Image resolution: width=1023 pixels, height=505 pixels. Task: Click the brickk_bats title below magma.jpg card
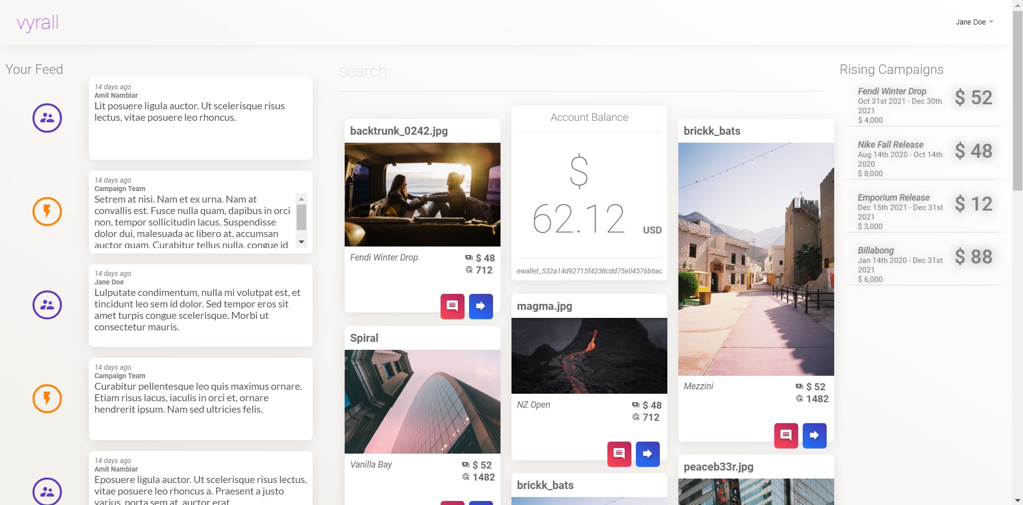pyautogui.click(x=545, y=486)
